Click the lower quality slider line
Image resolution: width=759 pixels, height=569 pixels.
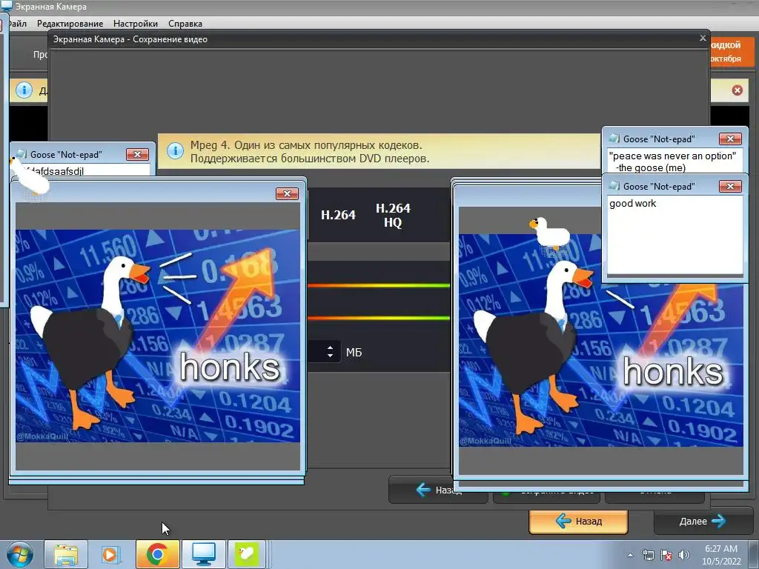pyautogui.click(x=379, y=318)
